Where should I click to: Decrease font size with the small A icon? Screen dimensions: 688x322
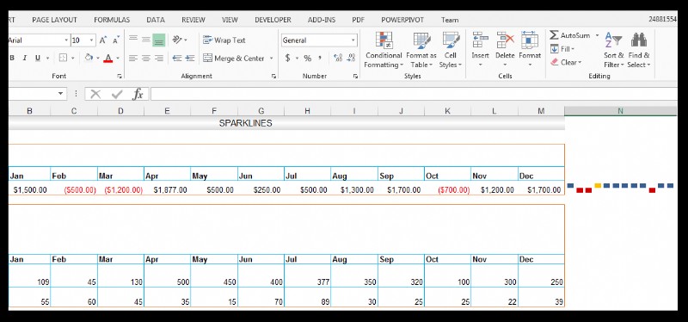coord(116,40)
